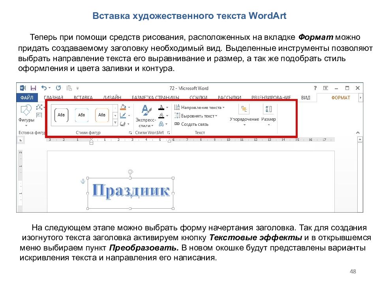Switch to the ВИД tab

(306, 97)
